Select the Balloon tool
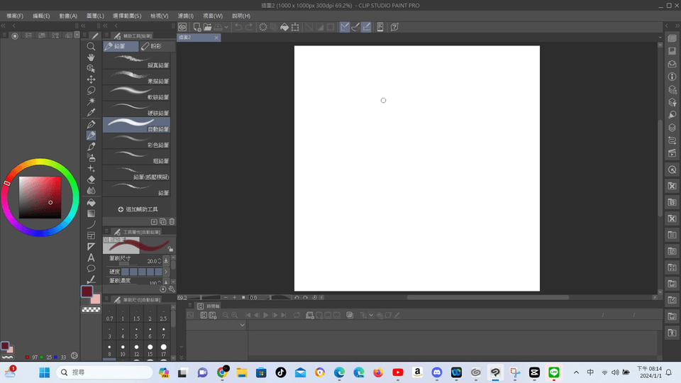The image size is (681, 383). click(91, 268)
